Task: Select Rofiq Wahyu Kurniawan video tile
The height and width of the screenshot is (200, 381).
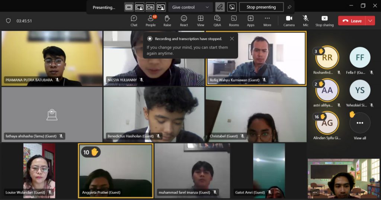Action: (x=256, y=58)
